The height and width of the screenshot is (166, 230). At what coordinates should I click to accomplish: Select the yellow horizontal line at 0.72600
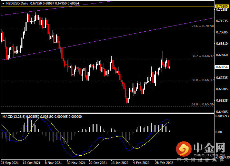[x=108, y=7]
